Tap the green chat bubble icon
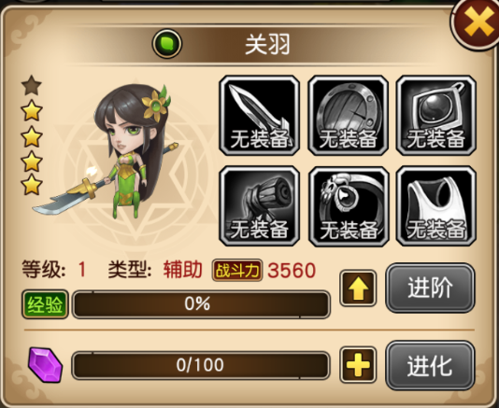This screenshot has width=499, height=408. pyautogui.click(x=167, y=44)
